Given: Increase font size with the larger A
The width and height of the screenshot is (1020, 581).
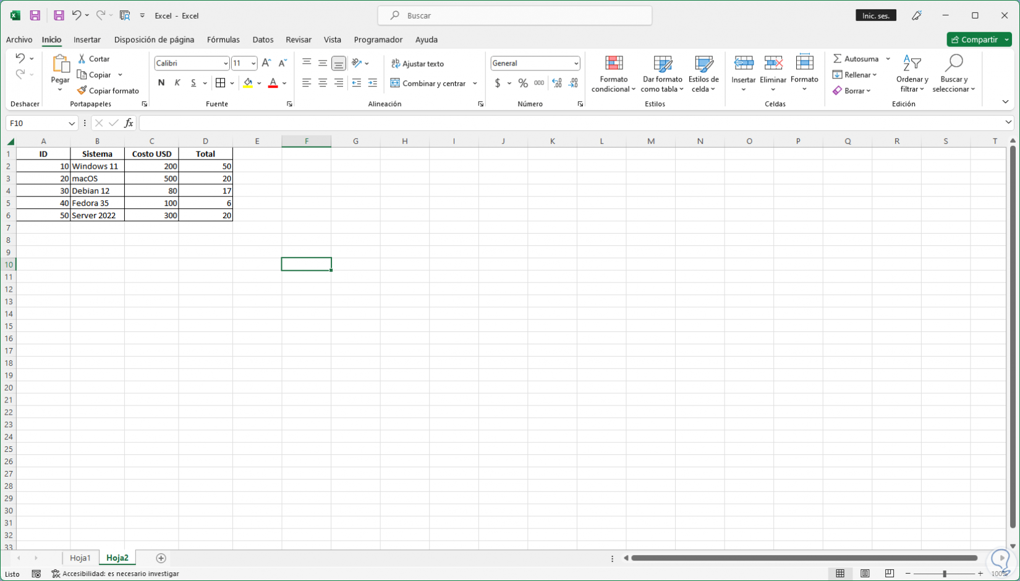Looking at the screenshot, I should [x=266, y=63].
